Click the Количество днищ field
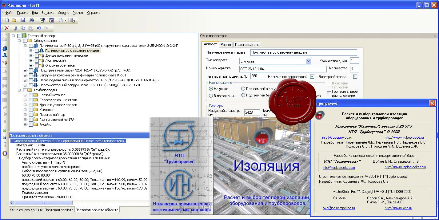 (x=354, y=60)
